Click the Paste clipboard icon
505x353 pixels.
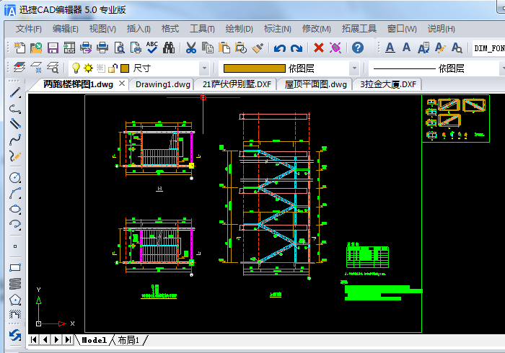[x=224, y=48]
